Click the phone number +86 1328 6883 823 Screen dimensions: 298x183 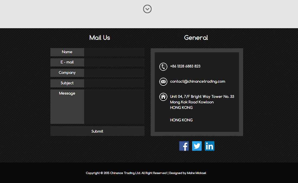coord(185,66)
